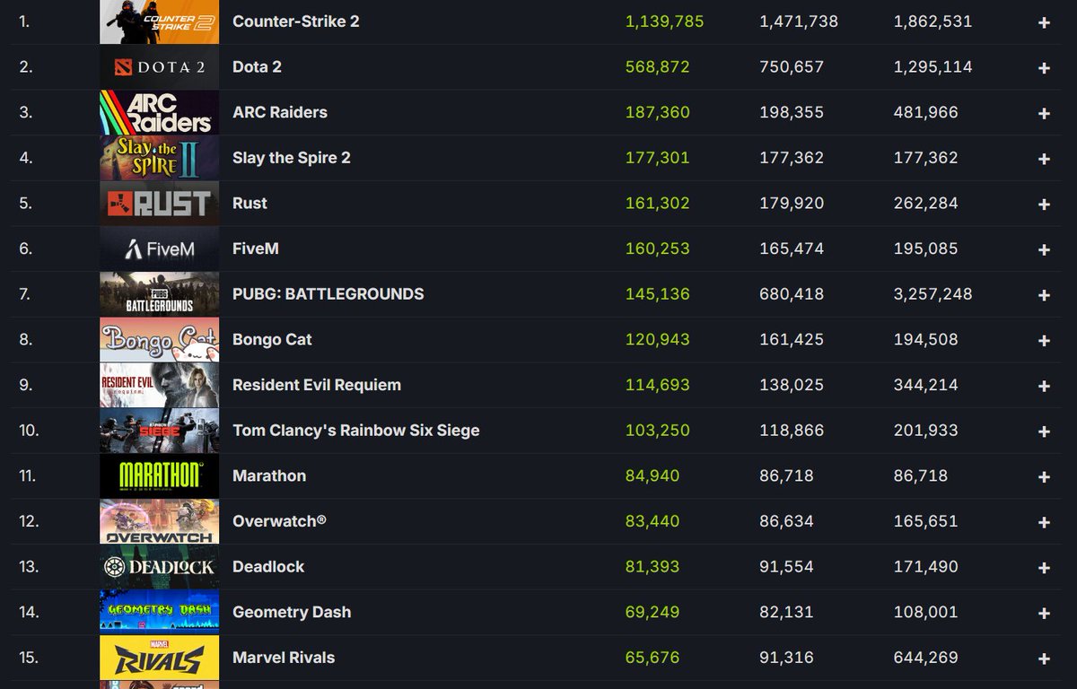Expand the Slay the Spire 2 plus icon

[x=1044, y=159]
